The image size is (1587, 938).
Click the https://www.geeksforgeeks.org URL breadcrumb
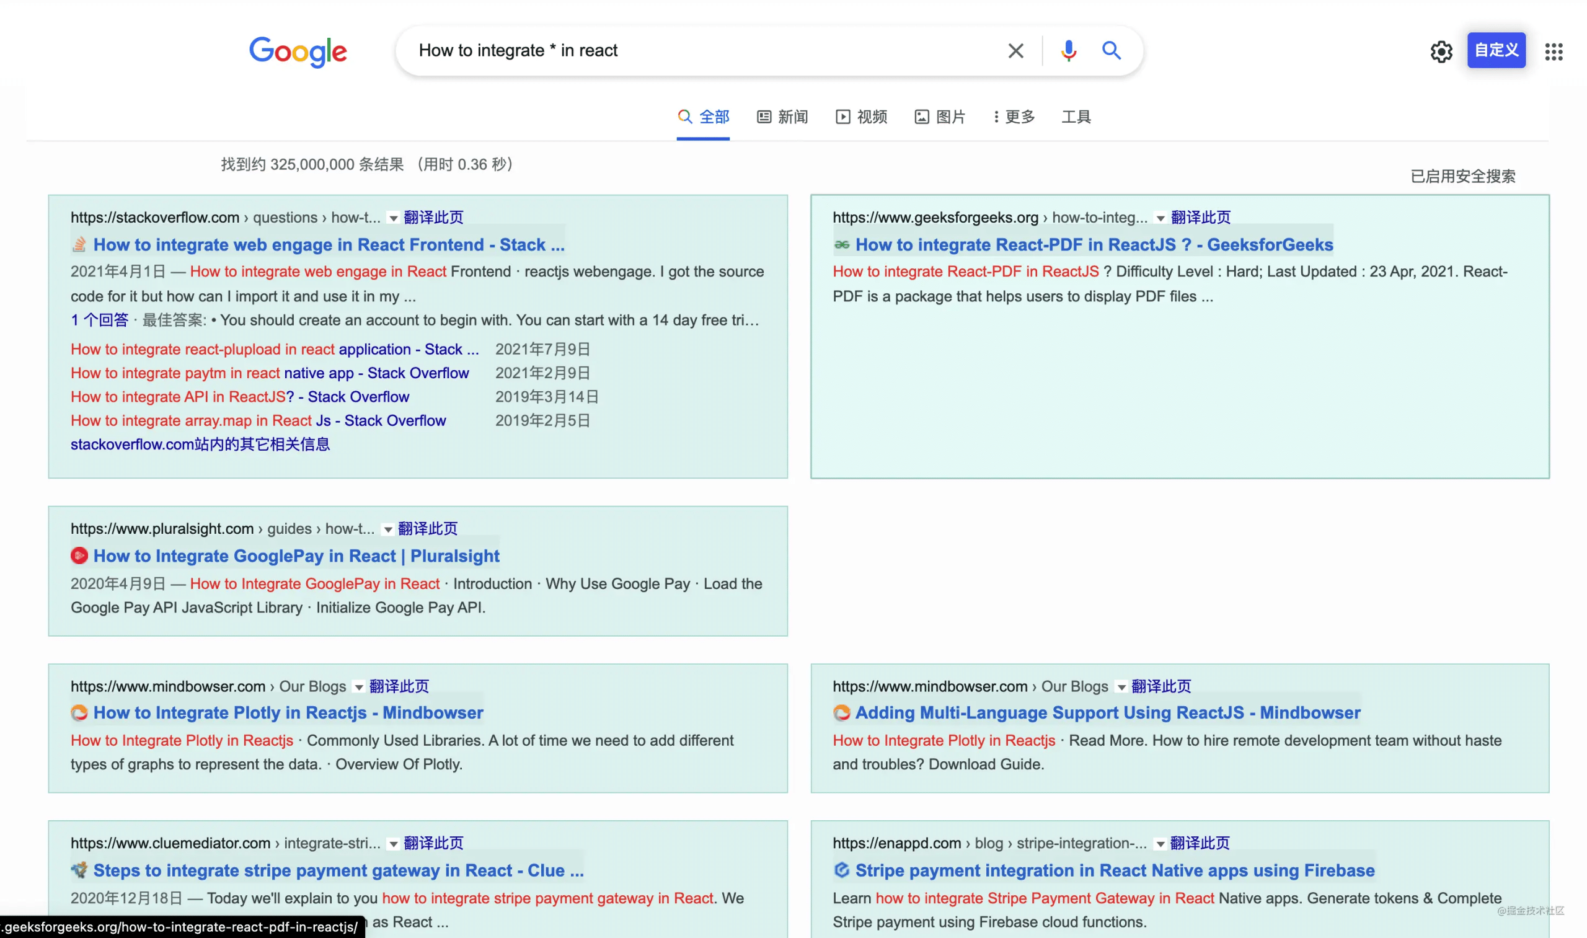990,218
